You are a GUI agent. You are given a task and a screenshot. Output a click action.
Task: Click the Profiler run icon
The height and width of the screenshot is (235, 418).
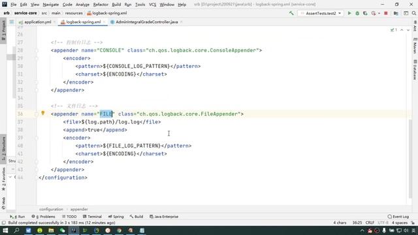374,13
